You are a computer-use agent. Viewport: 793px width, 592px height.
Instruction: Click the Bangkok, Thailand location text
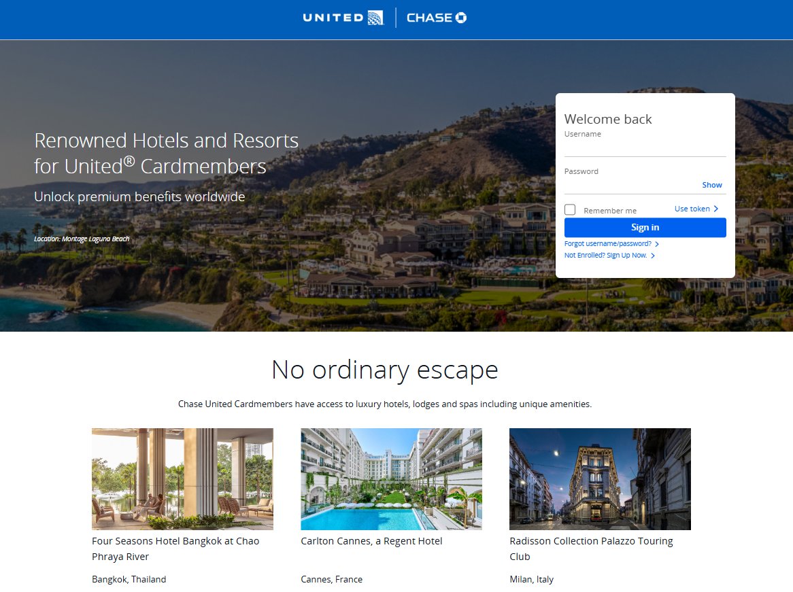click(129, 579)
